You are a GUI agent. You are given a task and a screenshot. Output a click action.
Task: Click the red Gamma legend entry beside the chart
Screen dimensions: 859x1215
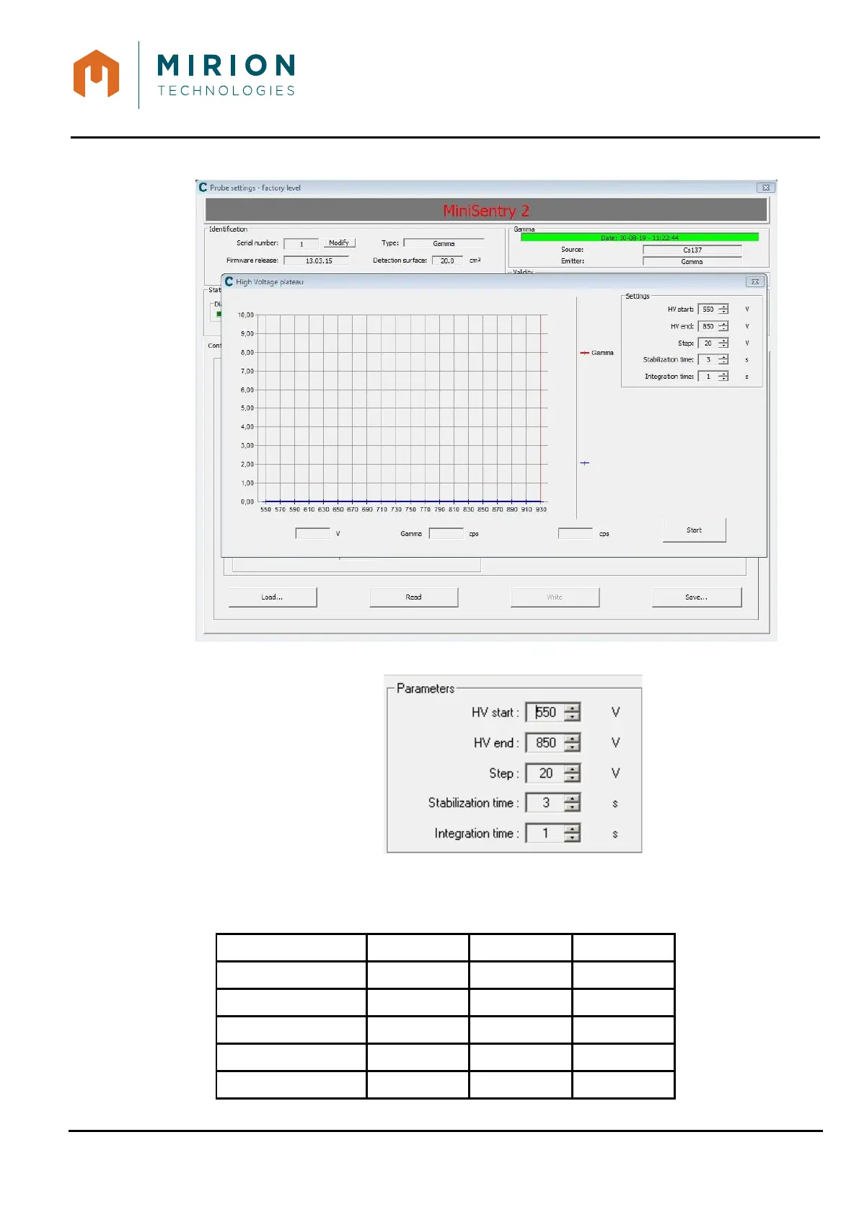[597, 353]
